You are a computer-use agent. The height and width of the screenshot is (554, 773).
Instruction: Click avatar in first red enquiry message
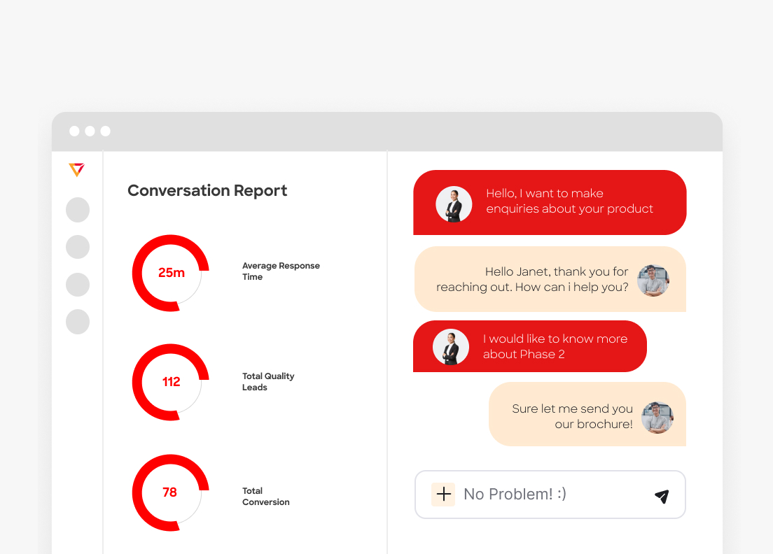pos(453,204)
